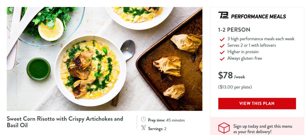
Task: Click the "$13.00 per plate" text
Action: [235, 87]
